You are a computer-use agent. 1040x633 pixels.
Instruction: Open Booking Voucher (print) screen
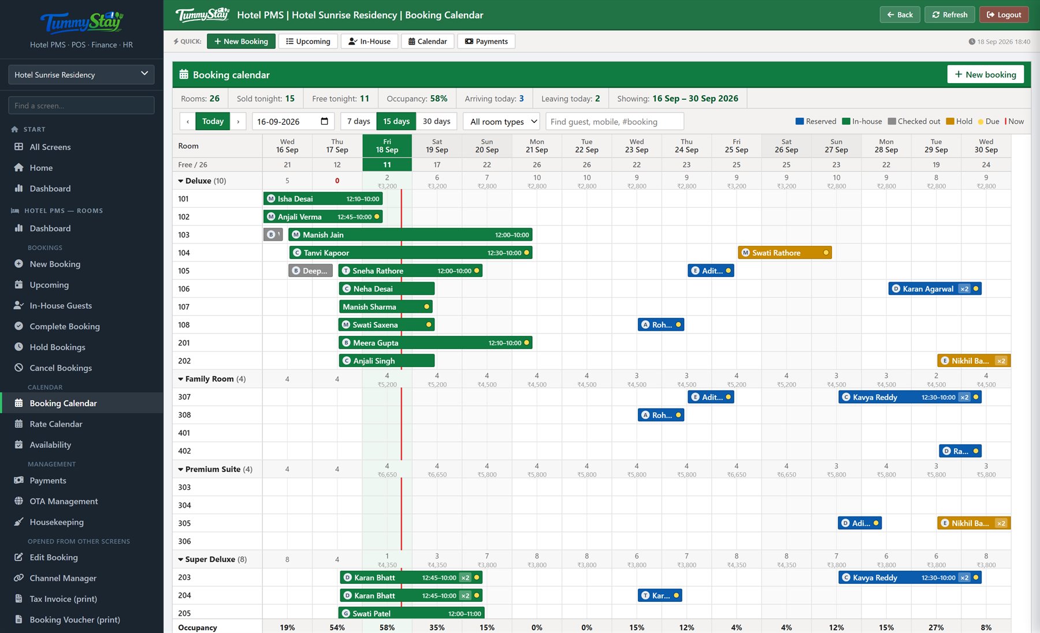pyautogui.click(x=81, y=620)
